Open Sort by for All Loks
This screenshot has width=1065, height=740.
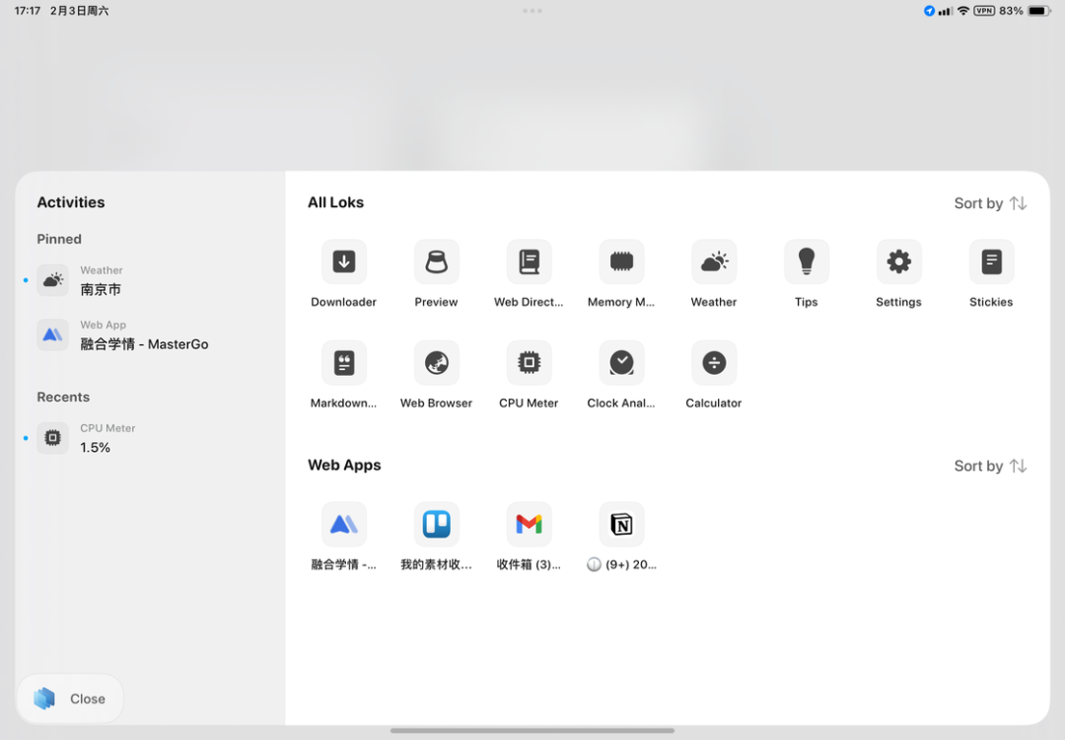990,203
